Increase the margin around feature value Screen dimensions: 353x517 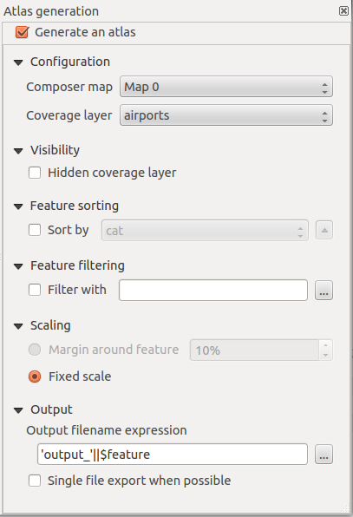click(x=325, y=345)
